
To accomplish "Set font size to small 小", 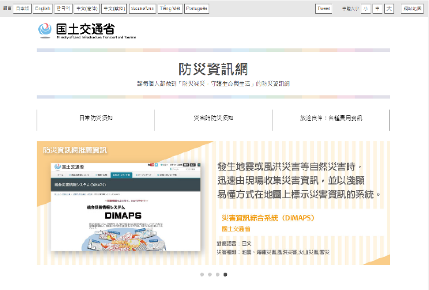I will (x=366, y=9).
